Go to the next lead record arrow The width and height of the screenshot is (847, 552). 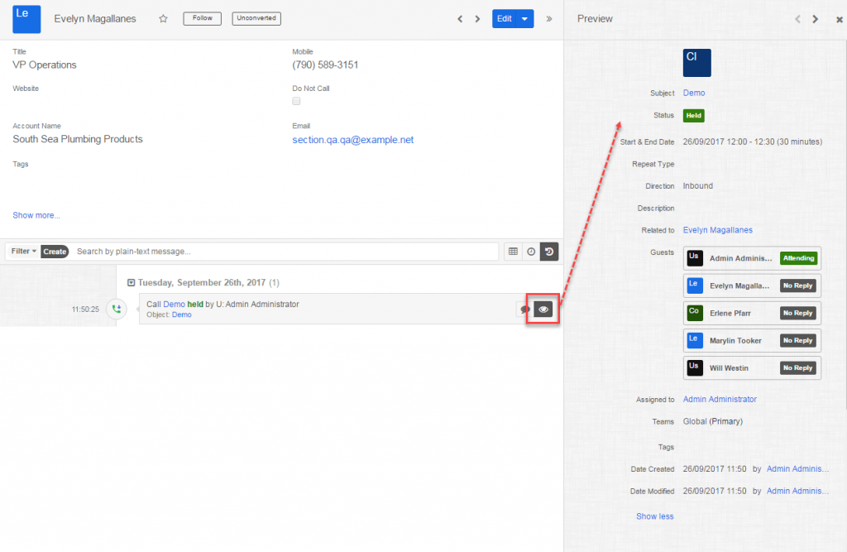477,19
